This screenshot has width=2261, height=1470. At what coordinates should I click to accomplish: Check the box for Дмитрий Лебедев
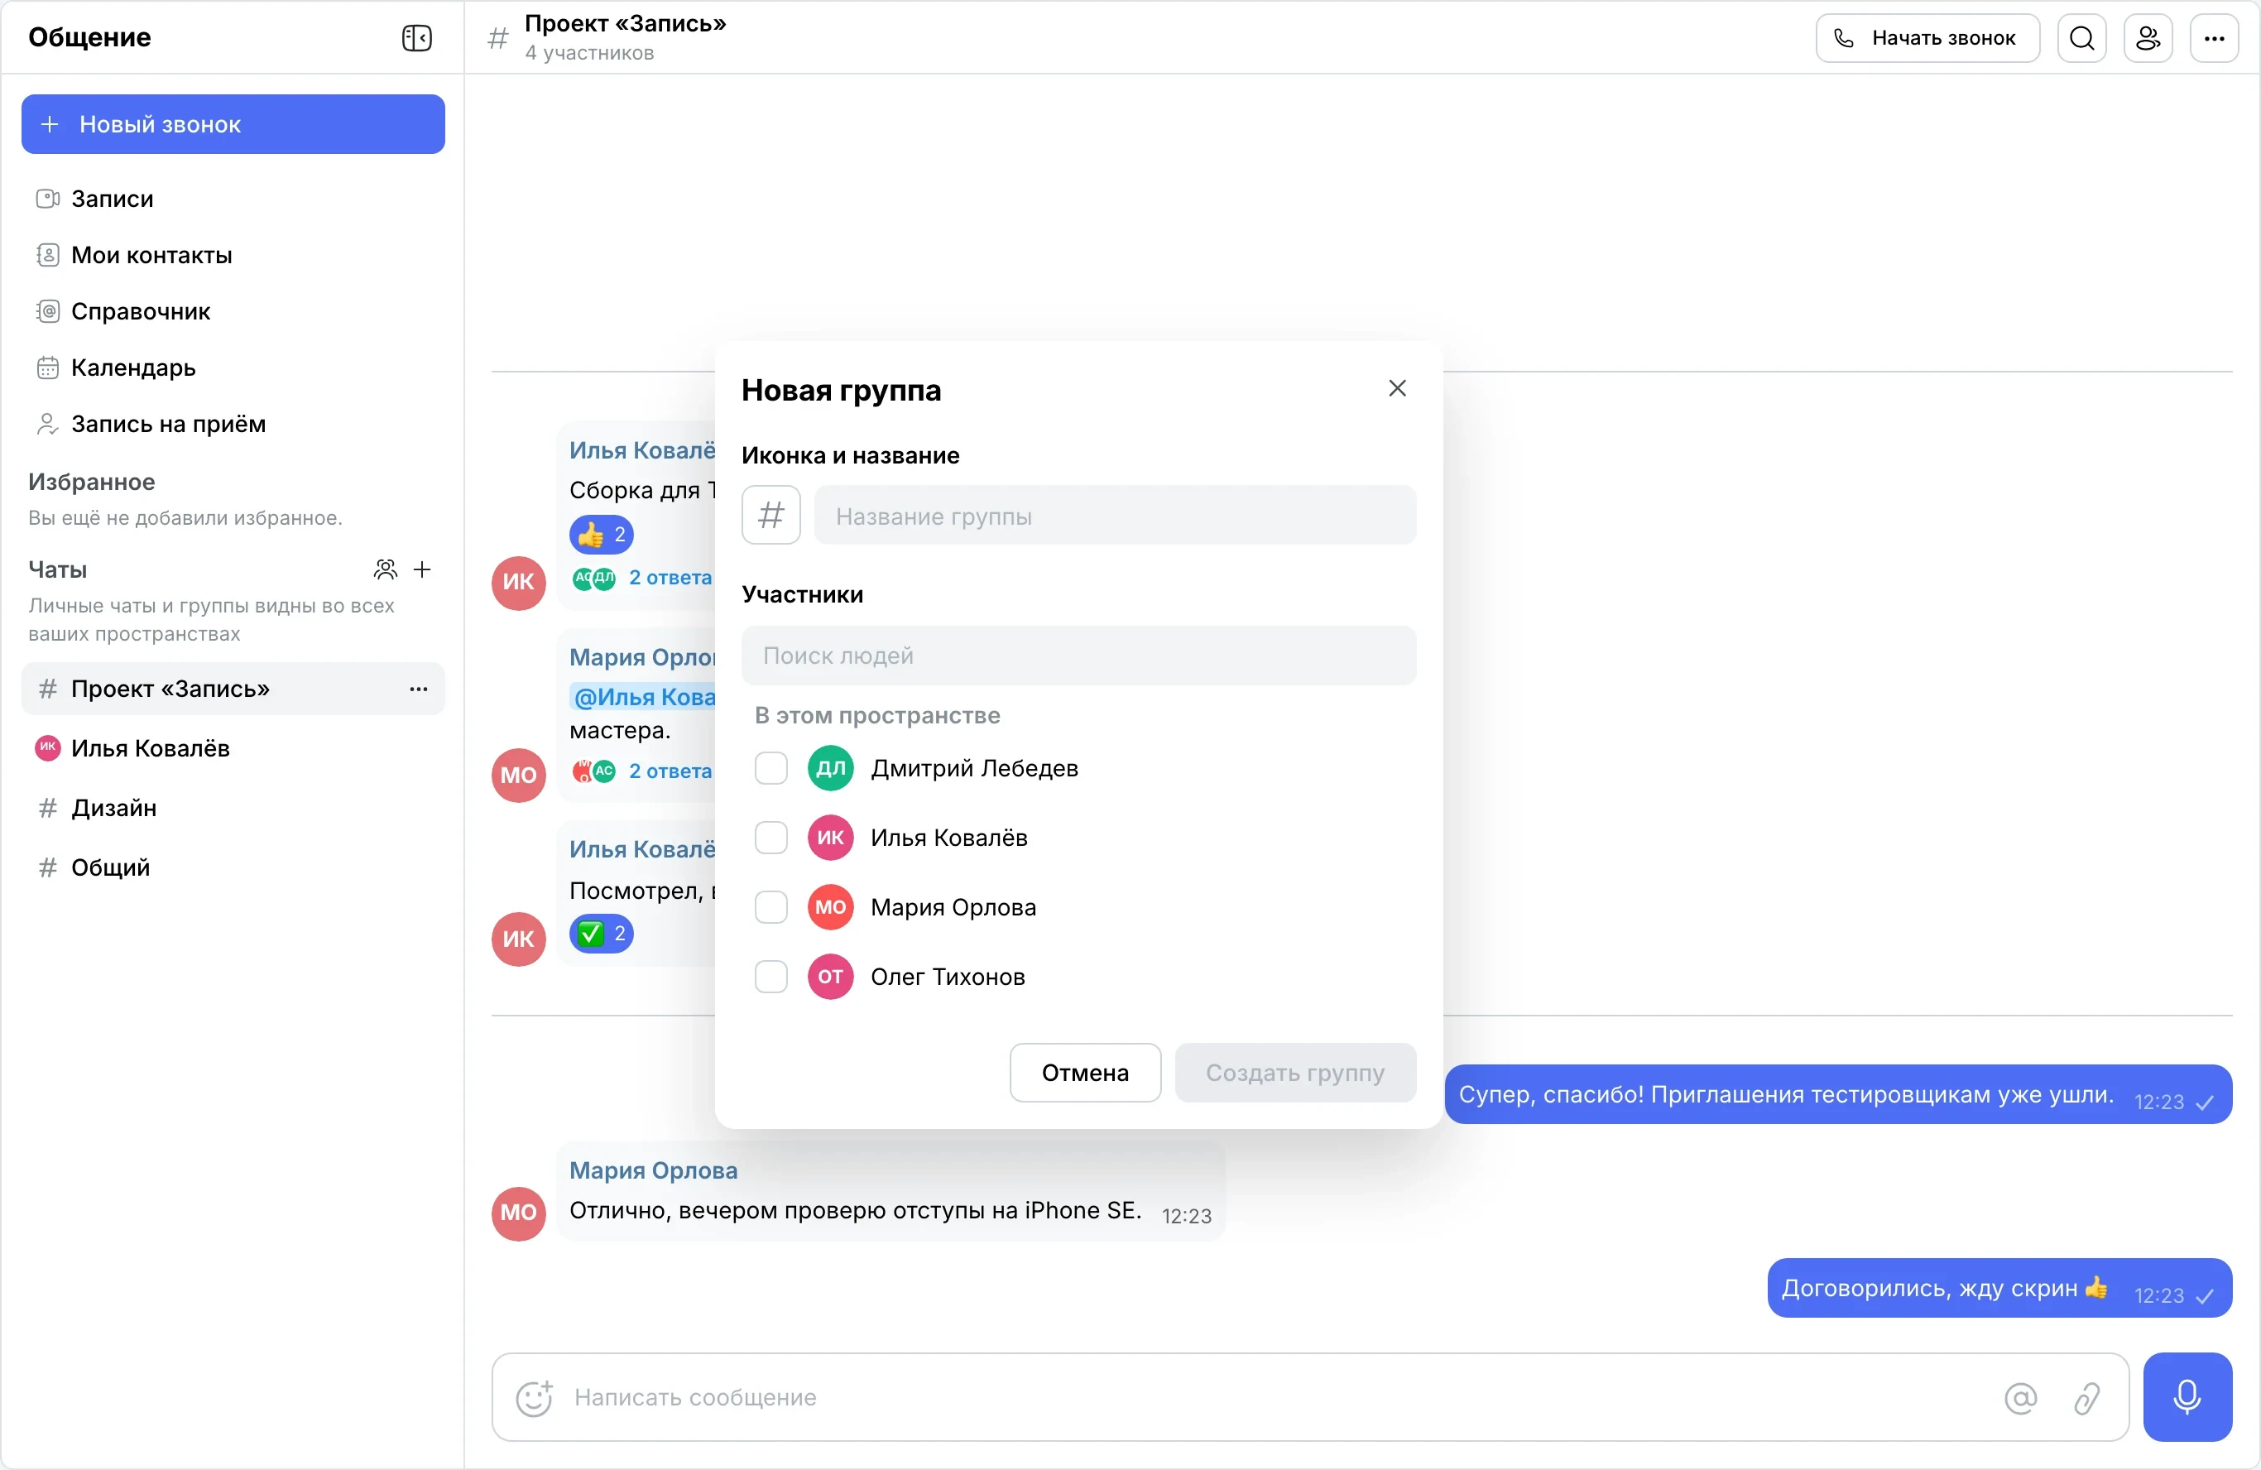[x=770, y=768]
